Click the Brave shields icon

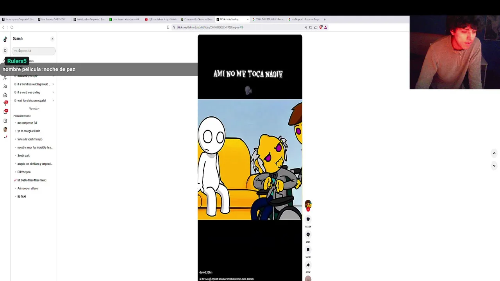321,27
